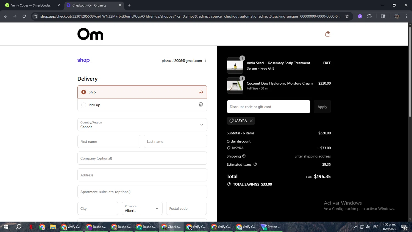Focus the Postal code field

coord(186,208)
